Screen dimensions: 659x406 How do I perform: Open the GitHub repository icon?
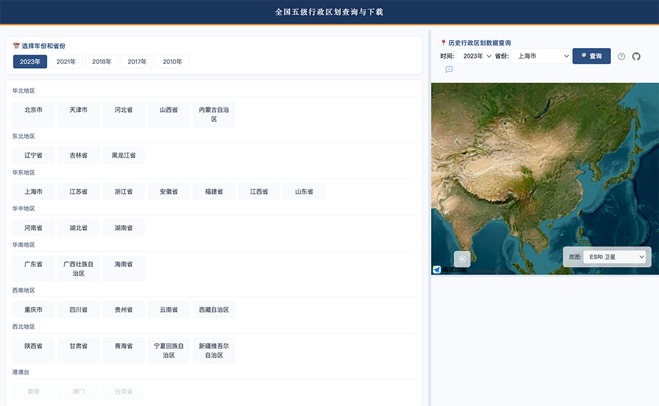point(636,56)
